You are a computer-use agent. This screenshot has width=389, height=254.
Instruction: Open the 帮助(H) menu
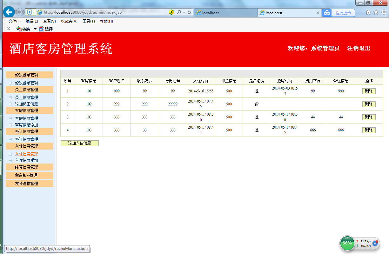point(106,21)
